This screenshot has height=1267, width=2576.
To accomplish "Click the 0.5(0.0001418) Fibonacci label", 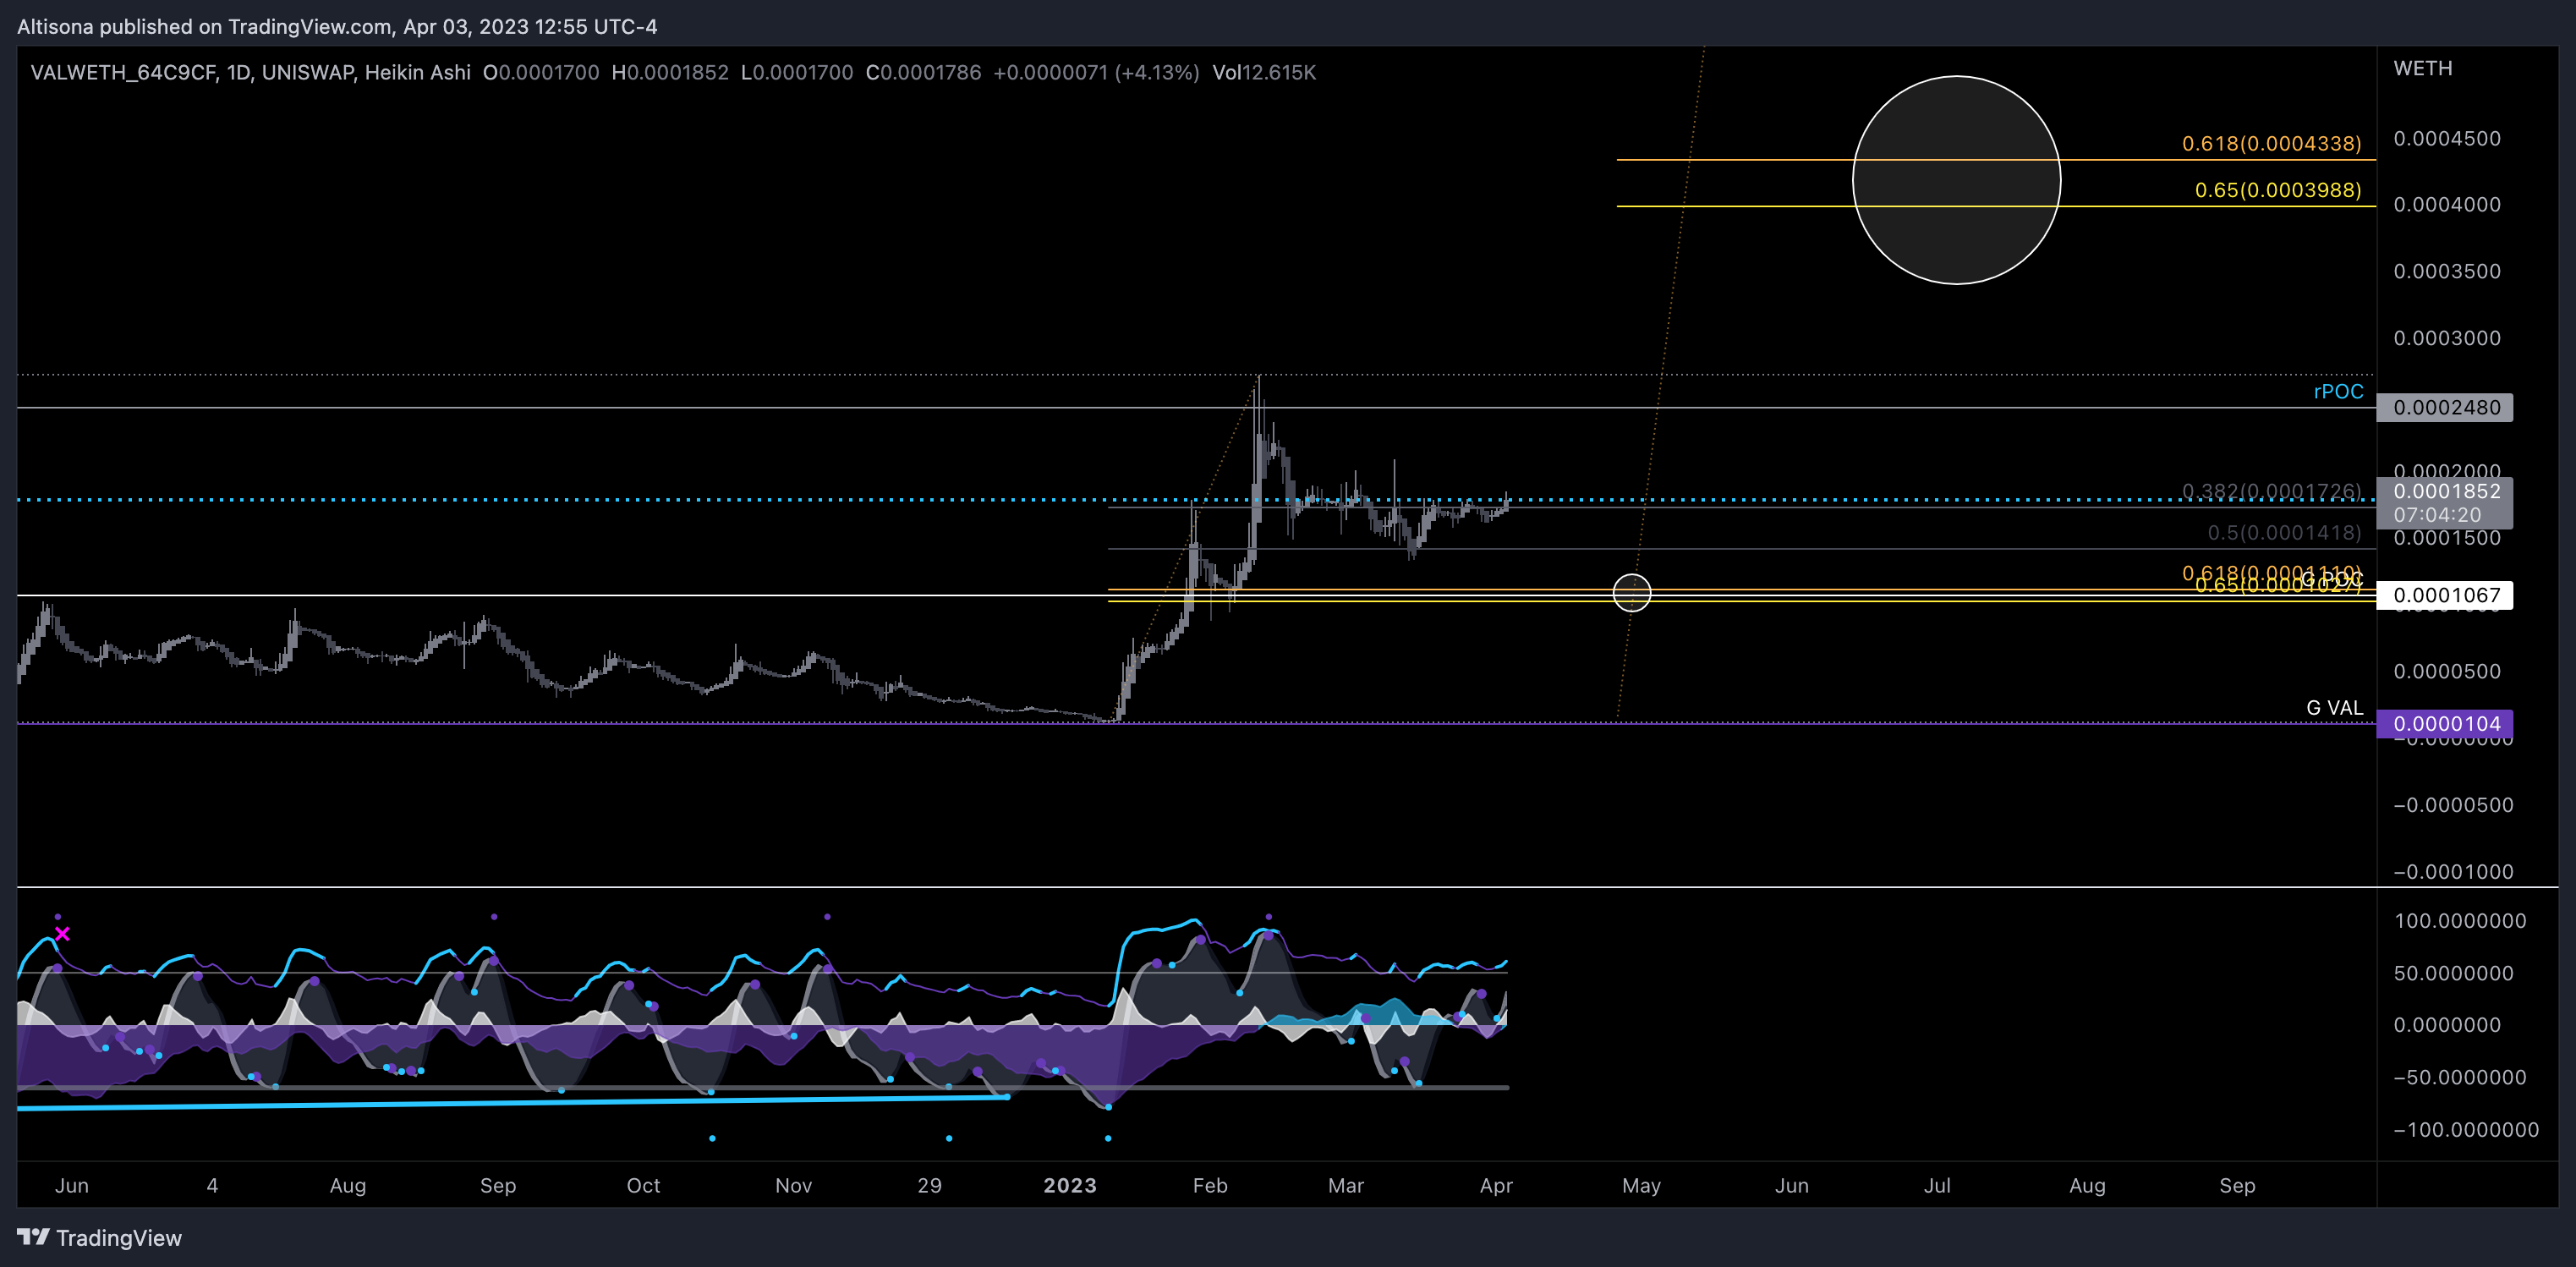I will coord(2284,533).
